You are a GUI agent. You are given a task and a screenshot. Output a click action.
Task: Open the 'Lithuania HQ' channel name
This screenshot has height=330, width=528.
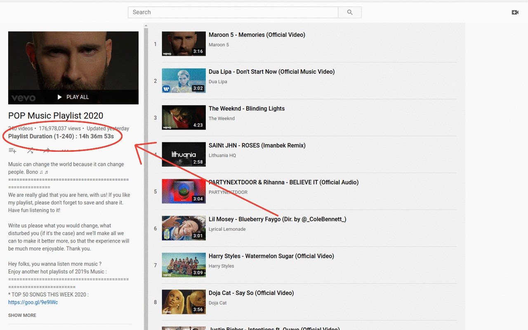coord(222,156)
